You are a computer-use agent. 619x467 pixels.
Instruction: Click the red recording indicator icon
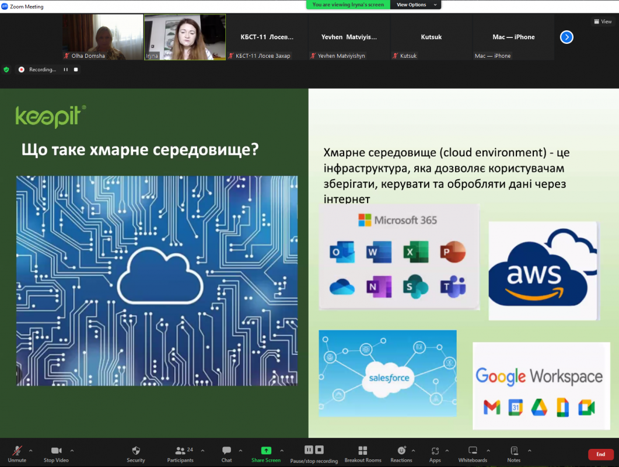[22, 69]
